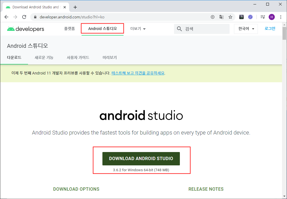The width and height of the screenshot is (287, 199).
Task: Click the browser forward arrow
Action: [15, 17]
